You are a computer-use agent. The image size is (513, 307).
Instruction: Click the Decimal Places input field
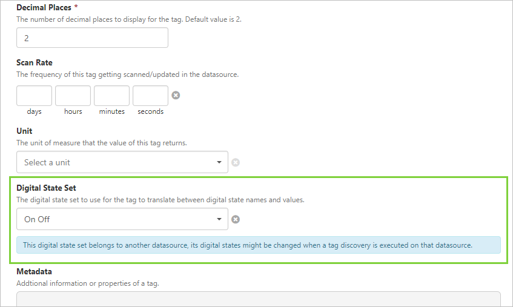coord(92,38)
